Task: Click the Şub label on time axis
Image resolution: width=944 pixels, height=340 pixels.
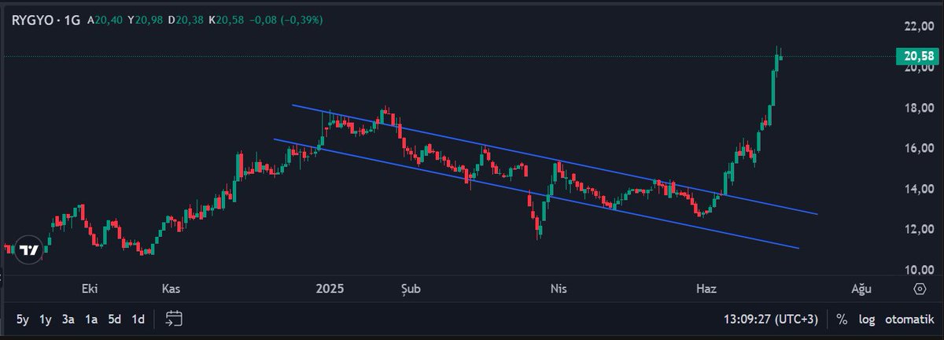Action: (410, 289)
